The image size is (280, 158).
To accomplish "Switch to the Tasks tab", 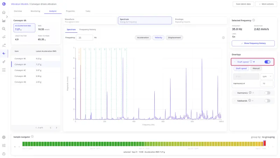I will click(x=88, y=11).
